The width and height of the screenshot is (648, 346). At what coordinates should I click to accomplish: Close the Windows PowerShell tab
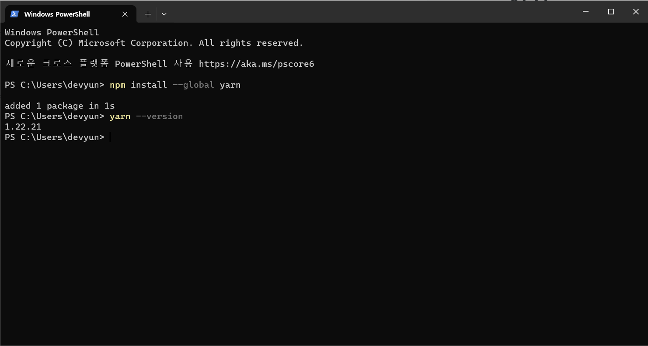[125, 14]
